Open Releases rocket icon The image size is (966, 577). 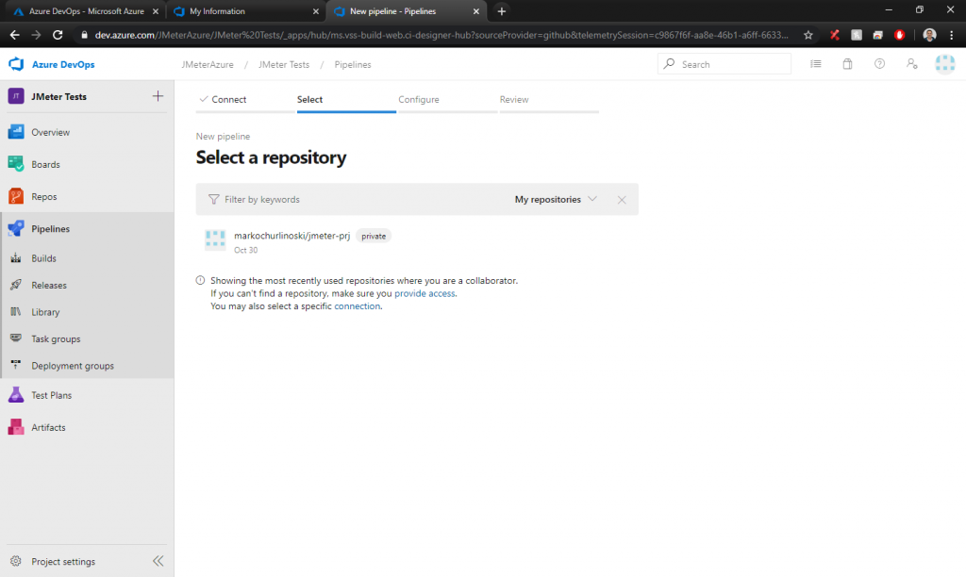16,285
